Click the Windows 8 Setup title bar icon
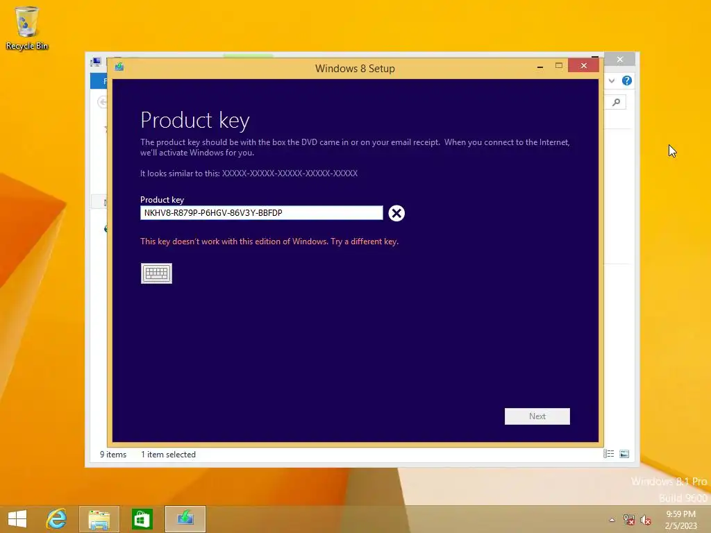The width and height of the screenshot is (711, 533). pos(119,67)
